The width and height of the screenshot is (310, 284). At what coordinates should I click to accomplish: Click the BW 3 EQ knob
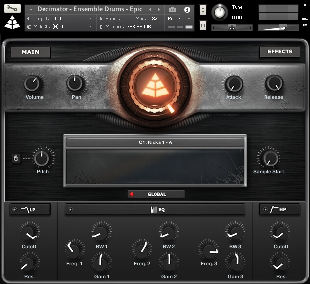[235, 232]
